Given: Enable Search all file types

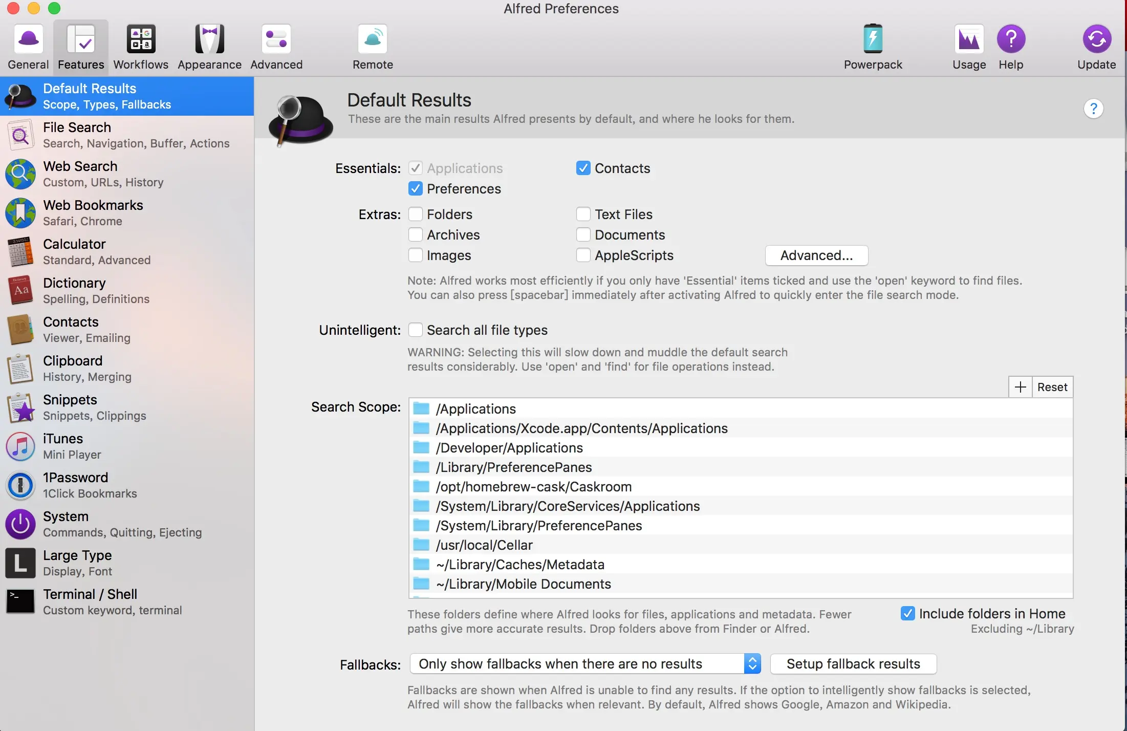Looking at the screenshot, I should (416, 330).
